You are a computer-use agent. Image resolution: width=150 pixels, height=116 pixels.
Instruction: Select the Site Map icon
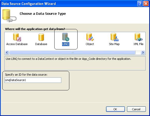click(114, 37)
